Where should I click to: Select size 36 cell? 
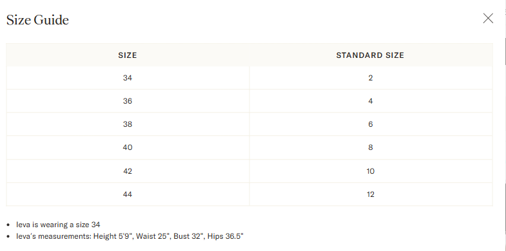[x=128, y=101]
